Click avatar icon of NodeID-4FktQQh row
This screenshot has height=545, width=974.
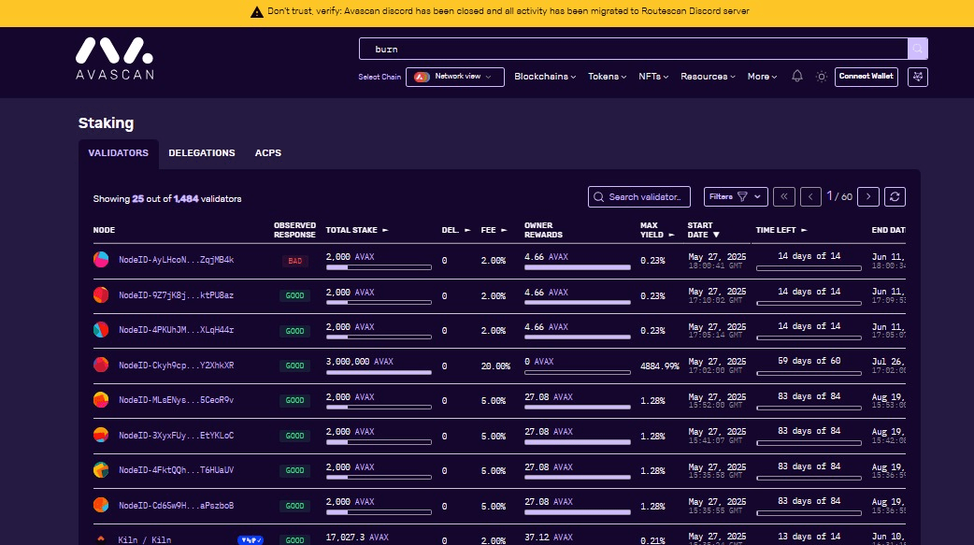click(101, 470)
